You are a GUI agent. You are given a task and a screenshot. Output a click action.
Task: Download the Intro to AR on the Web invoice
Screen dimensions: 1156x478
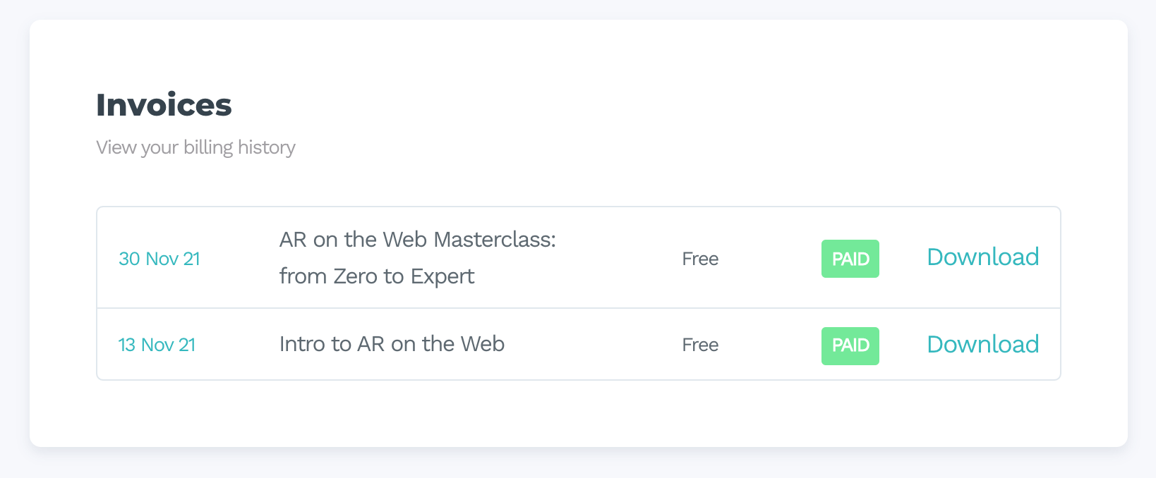tap(982, 345)
